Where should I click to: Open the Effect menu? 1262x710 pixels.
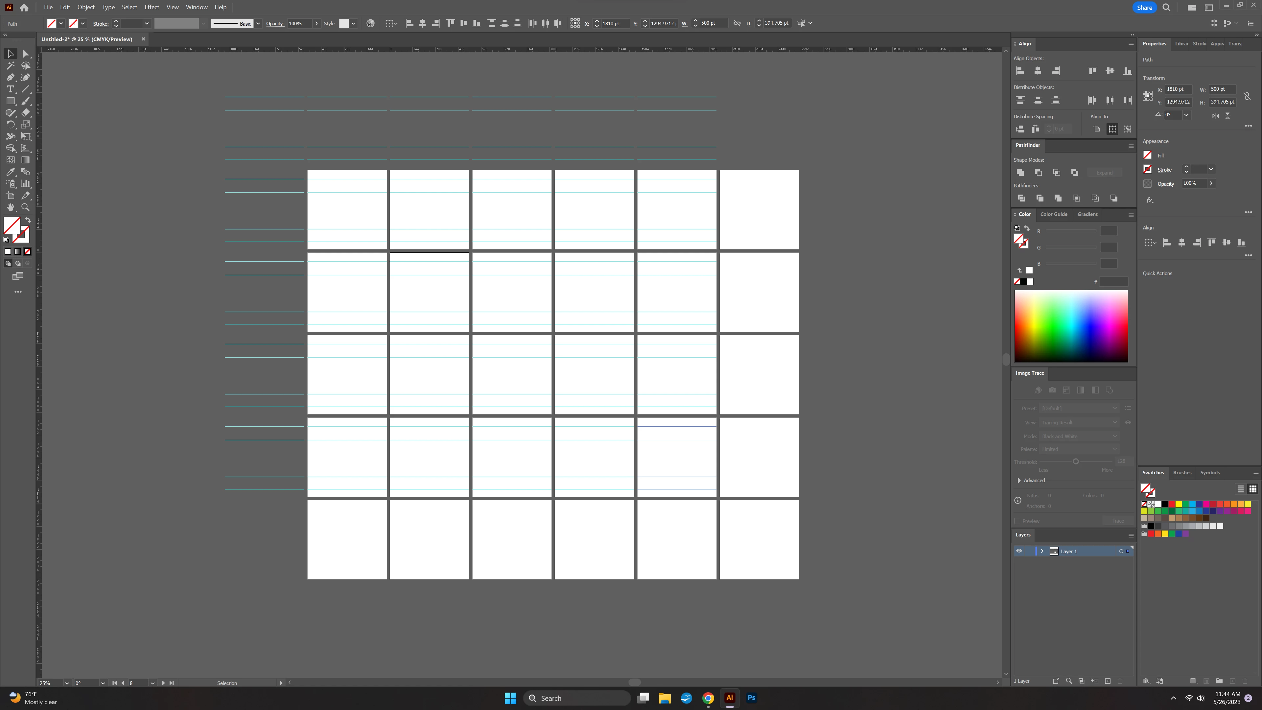pos(152,7)
